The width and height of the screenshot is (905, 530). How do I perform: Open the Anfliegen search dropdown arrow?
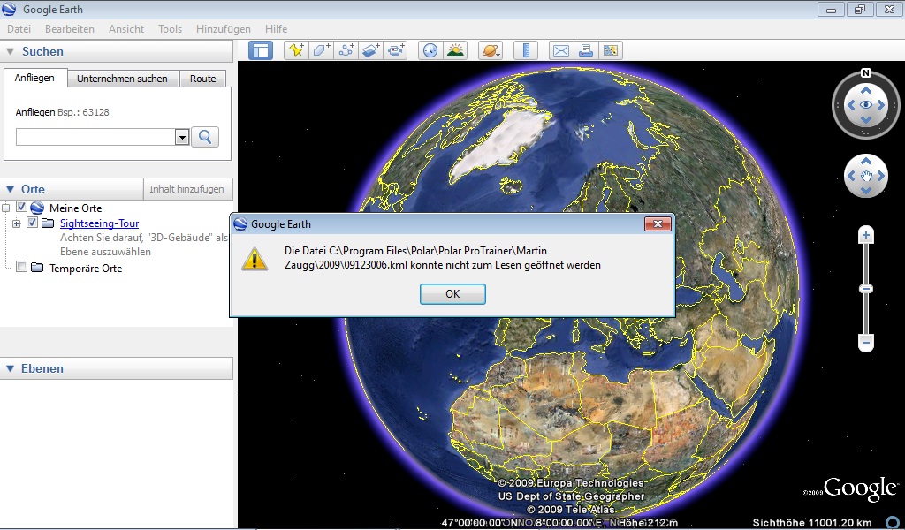(182, 137)
